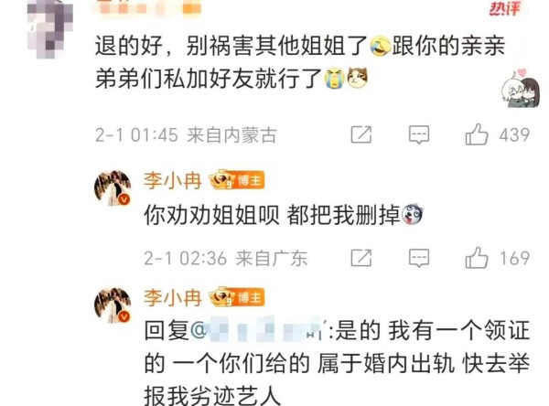Tap the 热评 hot comment tag
Viewport: 549px width, 406px height.
click(x=504, y=8)
